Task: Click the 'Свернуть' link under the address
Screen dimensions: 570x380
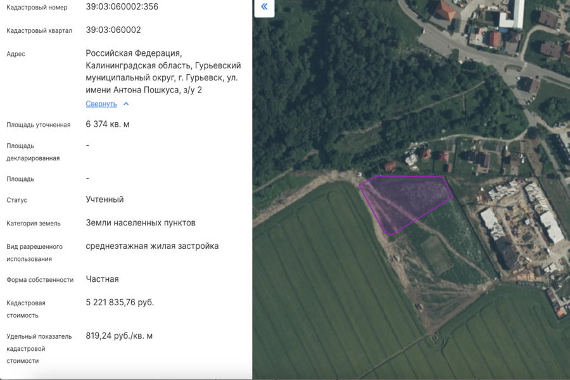Action: tap(101, 104)
